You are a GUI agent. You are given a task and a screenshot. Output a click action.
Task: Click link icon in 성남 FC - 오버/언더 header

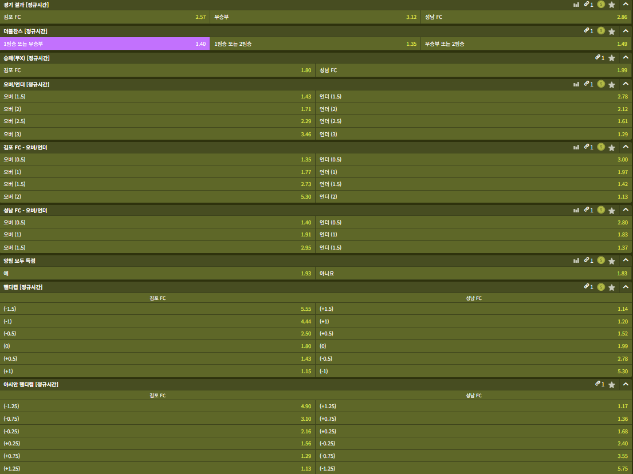coord(588,210)
